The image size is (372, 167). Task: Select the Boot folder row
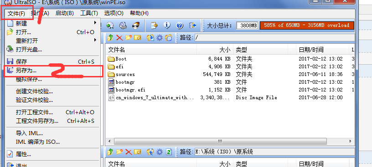point(230,59)
